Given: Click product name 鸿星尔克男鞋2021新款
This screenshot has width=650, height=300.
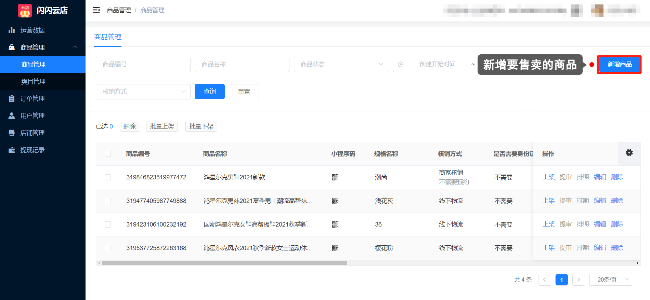Looking at the screenshot, I should click(234, 177).
